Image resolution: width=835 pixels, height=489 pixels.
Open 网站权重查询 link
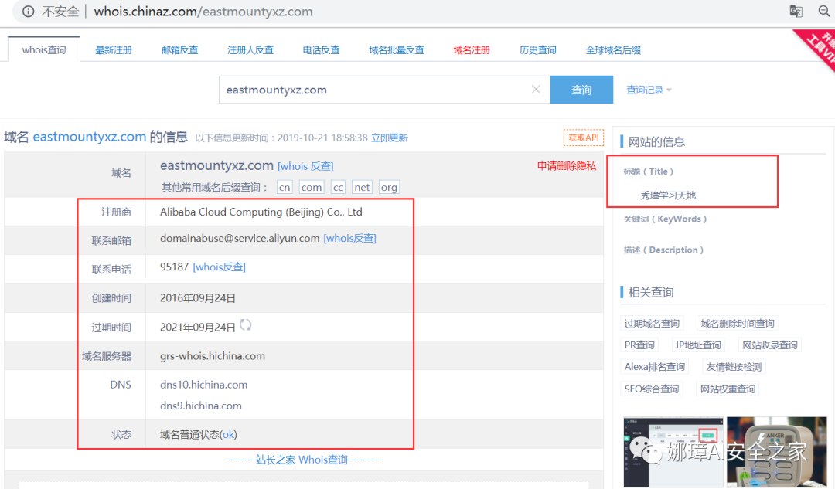click(x=728, y=389)
